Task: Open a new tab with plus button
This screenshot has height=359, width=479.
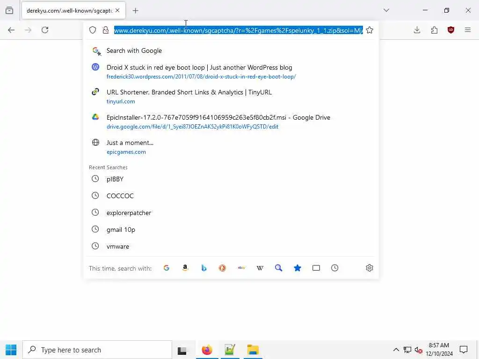Action: click(x=135, y=11)
